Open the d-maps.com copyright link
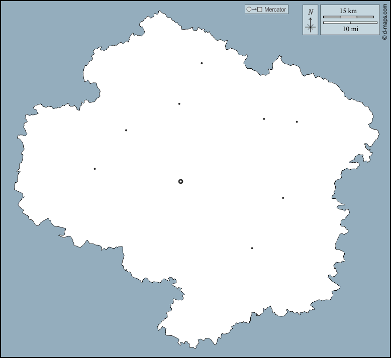The image size is (391, 358). (384, 20)
